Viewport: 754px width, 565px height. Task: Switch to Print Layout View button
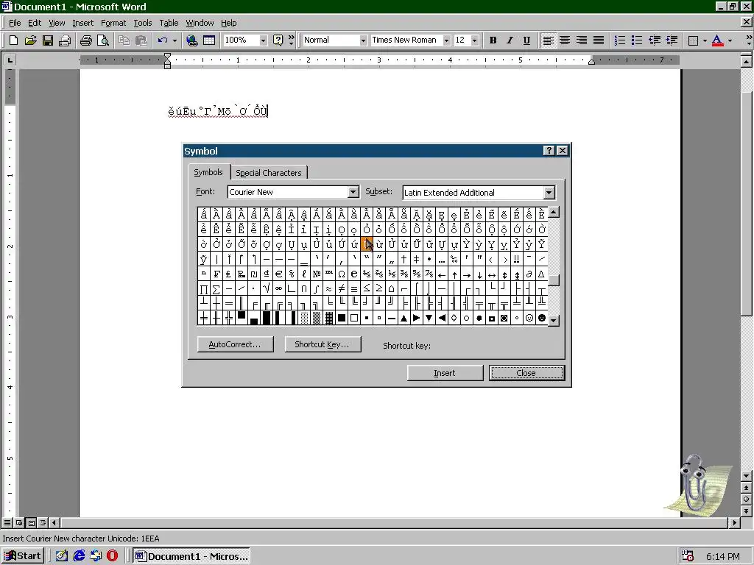click(x=31, y=522)
